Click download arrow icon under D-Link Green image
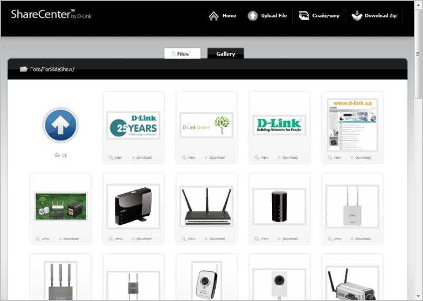423x301 pixels. 206,158
